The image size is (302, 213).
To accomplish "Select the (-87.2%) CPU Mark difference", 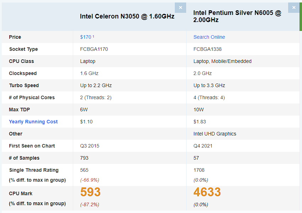I will coord(90,204).
